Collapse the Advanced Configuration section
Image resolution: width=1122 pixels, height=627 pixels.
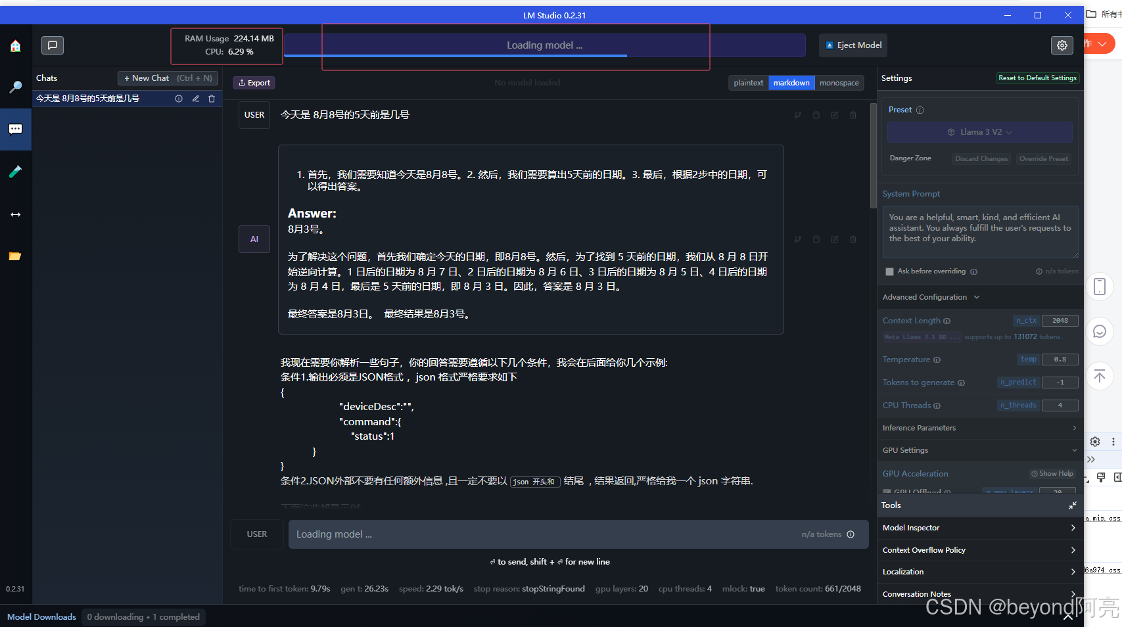coord(931,297)
